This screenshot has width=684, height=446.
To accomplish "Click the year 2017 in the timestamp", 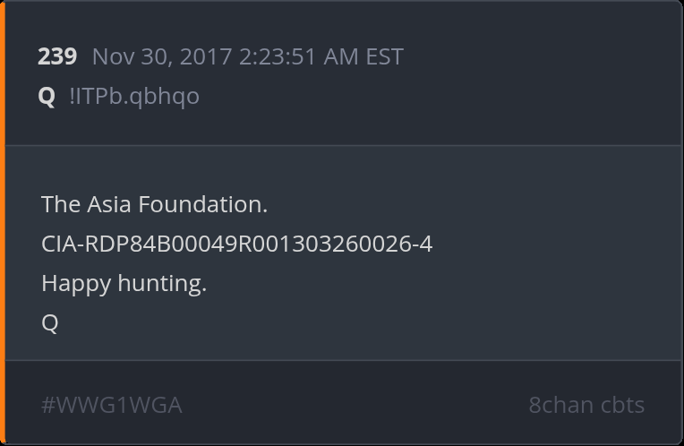I will click(x=204, y=57).
